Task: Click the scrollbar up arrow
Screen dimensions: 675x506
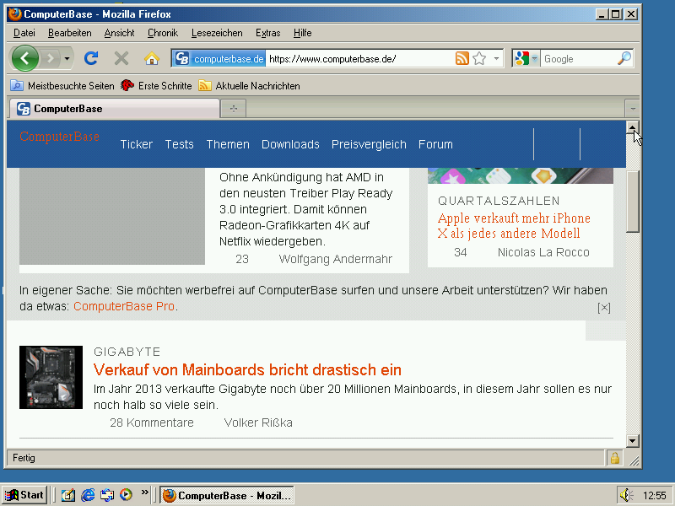Action: click(632, 127)
